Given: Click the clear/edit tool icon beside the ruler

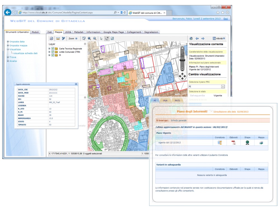Looking at the screenshot, I should pos(63,38).
